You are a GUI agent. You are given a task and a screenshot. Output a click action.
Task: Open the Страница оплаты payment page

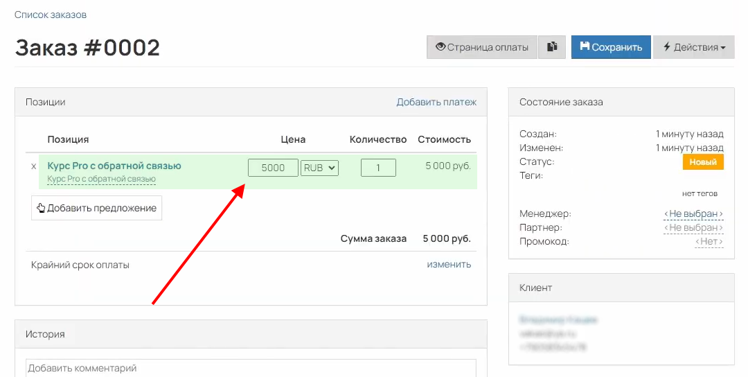click(x=481, y=47)
